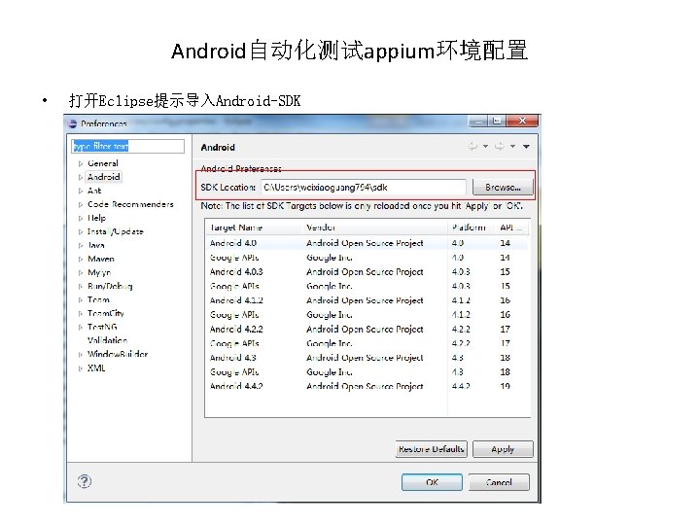Select the Android 4.1.2 target row
700x525 pixels.
367,300
